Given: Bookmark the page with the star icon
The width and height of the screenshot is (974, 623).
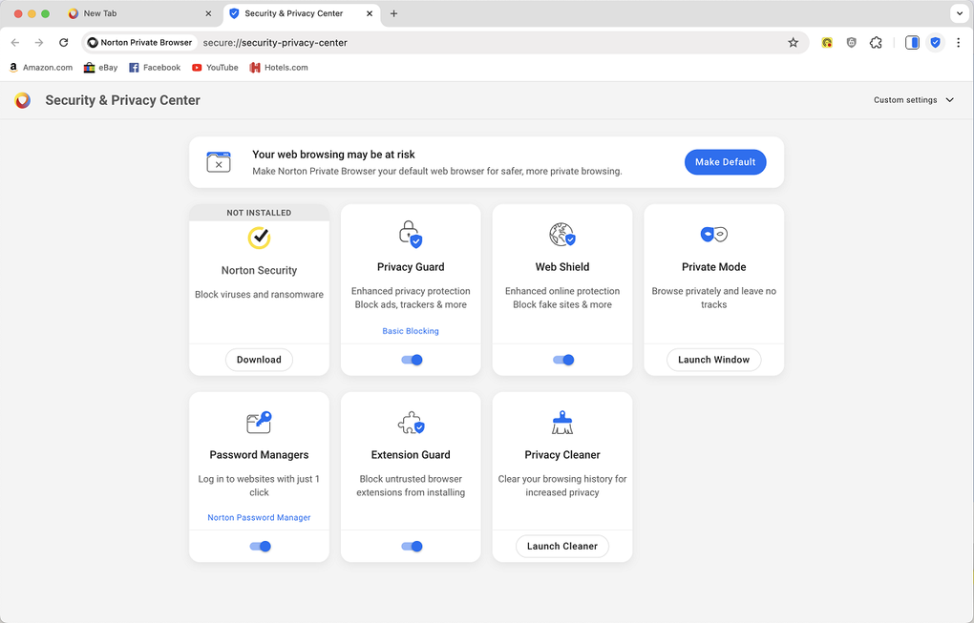Looking at the screenshot, I should tap(793, 42).
